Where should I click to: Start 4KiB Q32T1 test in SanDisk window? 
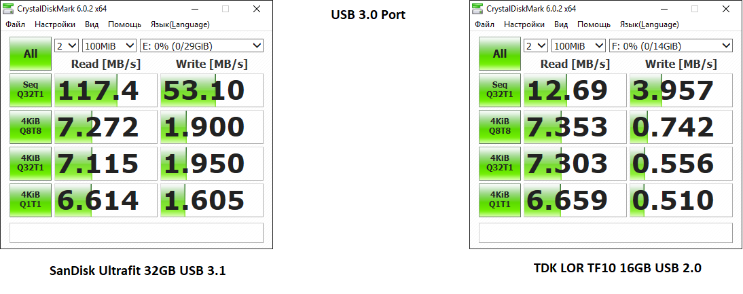click(x=31, y=164)
